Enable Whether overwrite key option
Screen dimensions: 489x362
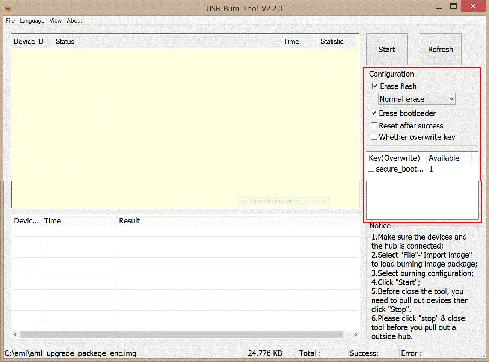click(x=374, y=137)
